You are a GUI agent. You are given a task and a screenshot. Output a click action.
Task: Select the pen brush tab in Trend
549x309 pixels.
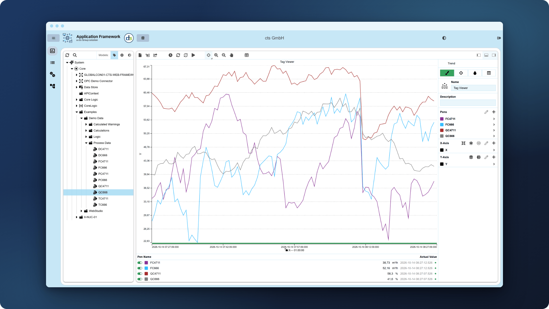pyautogui.click(x=447, y=73)
